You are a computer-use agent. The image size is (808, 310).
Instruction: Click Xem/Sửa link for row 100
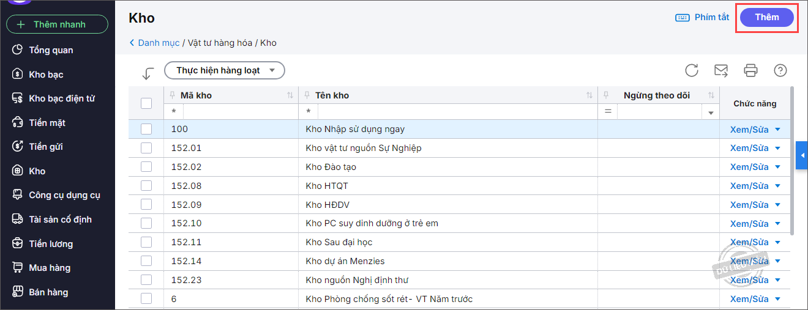pyautogui.click(x=749, y=129)
